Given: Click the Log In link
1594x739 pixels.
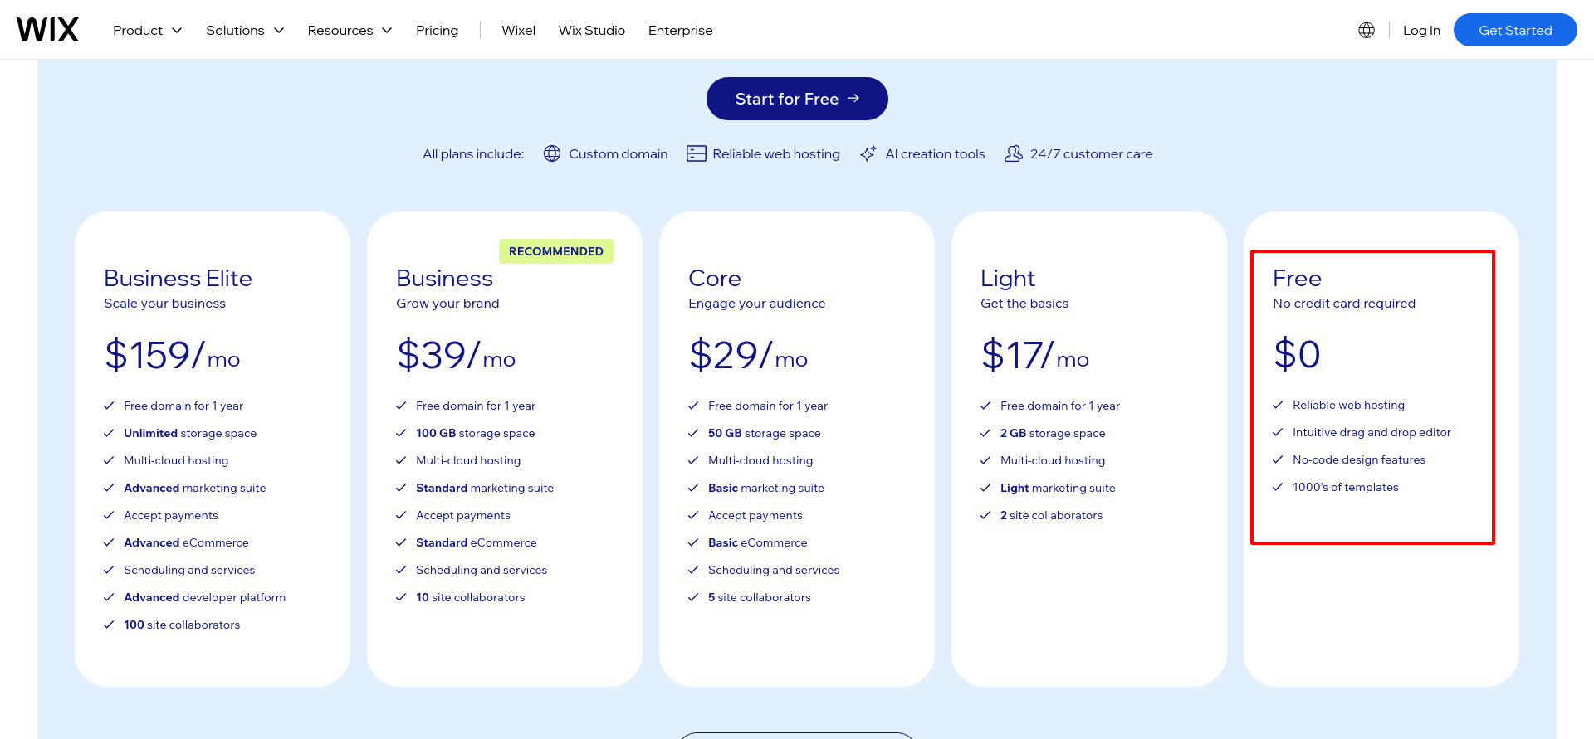Looking at the screenshot, I should point(1421,30).
